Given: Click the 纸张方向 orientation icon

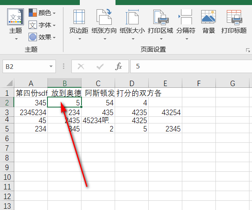Looking at the screenshot, I should 104,17.
